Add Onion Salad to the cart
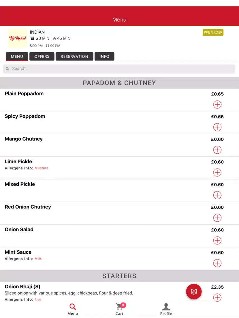The height and width of the screenshot is (318, 239). pos(217,240)
